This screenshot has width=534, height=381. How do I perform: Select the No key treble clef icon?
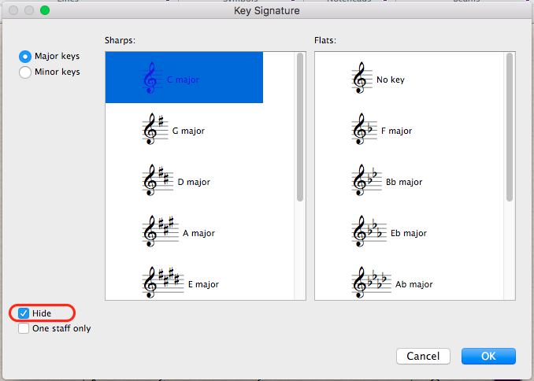(x=360, y=79)
